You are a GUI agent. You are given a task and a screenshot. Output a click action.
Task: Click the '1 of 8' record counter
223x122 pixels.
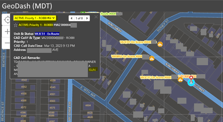(x=79, y=18)
